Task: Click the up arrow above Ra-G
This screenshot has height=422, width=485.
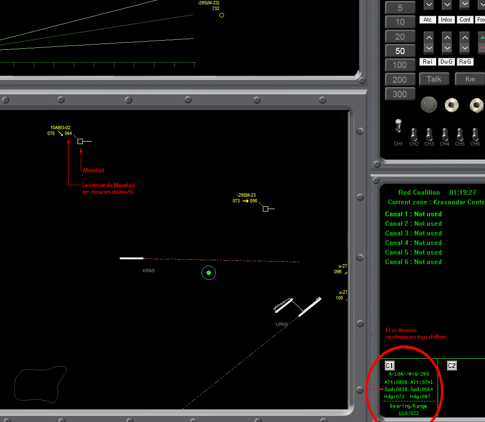Action: tap(464, 37)
